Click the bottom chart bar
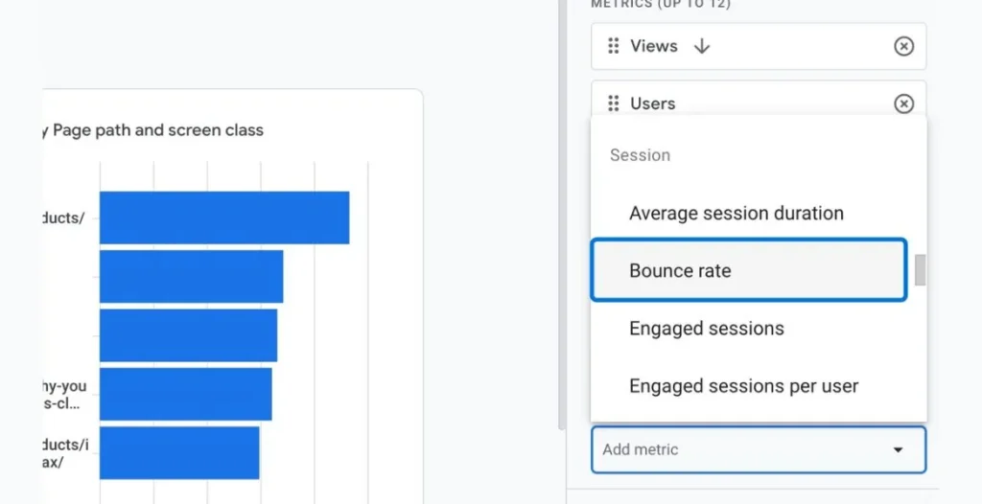 pos(179,452)
